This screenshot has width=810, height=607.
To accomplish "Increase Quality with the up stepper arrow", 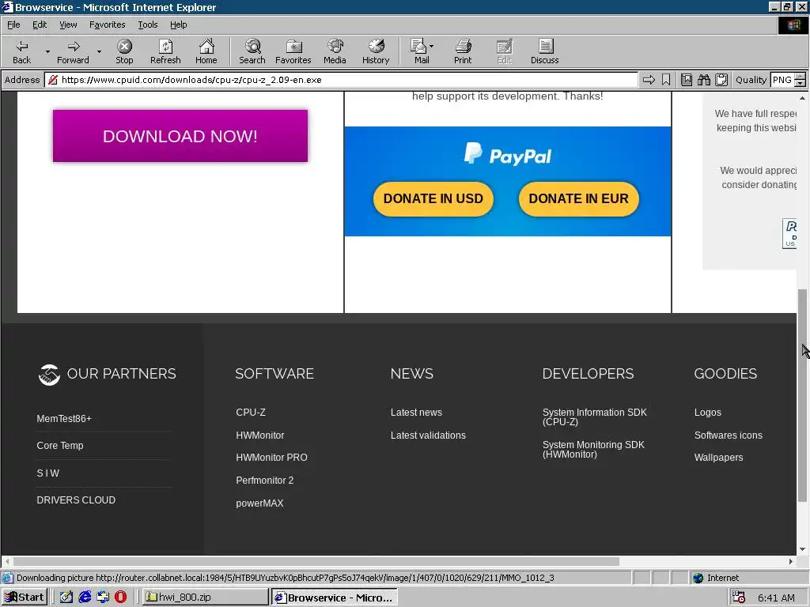I will pyautogui.click(x=801, y=77).
